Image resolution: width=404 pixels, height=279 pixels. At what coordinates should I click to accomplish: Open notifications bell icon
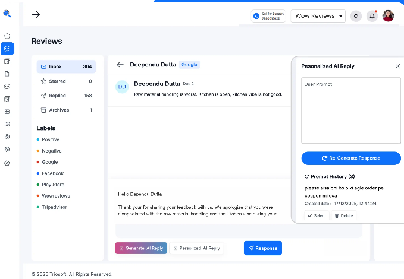(372, 16)
